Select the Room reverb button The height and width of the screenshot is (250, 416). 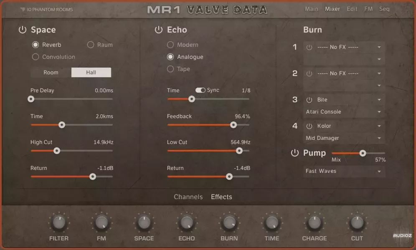51,72
